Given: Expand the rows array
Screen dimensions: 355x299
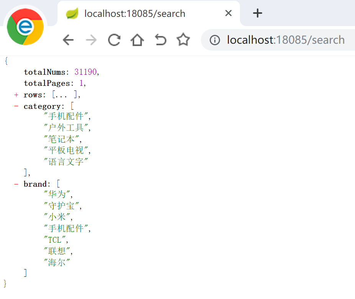Looking at the screenshot, I should [x=16, y=95].
